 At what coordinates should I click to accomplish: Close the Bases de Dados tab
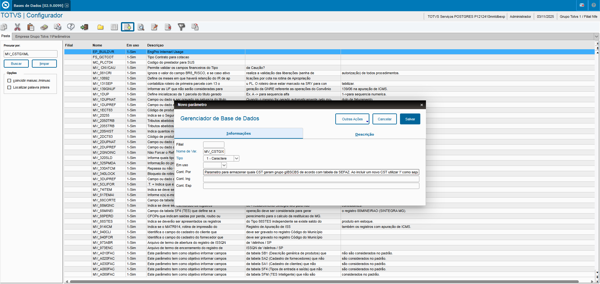(x=67, y=6)
